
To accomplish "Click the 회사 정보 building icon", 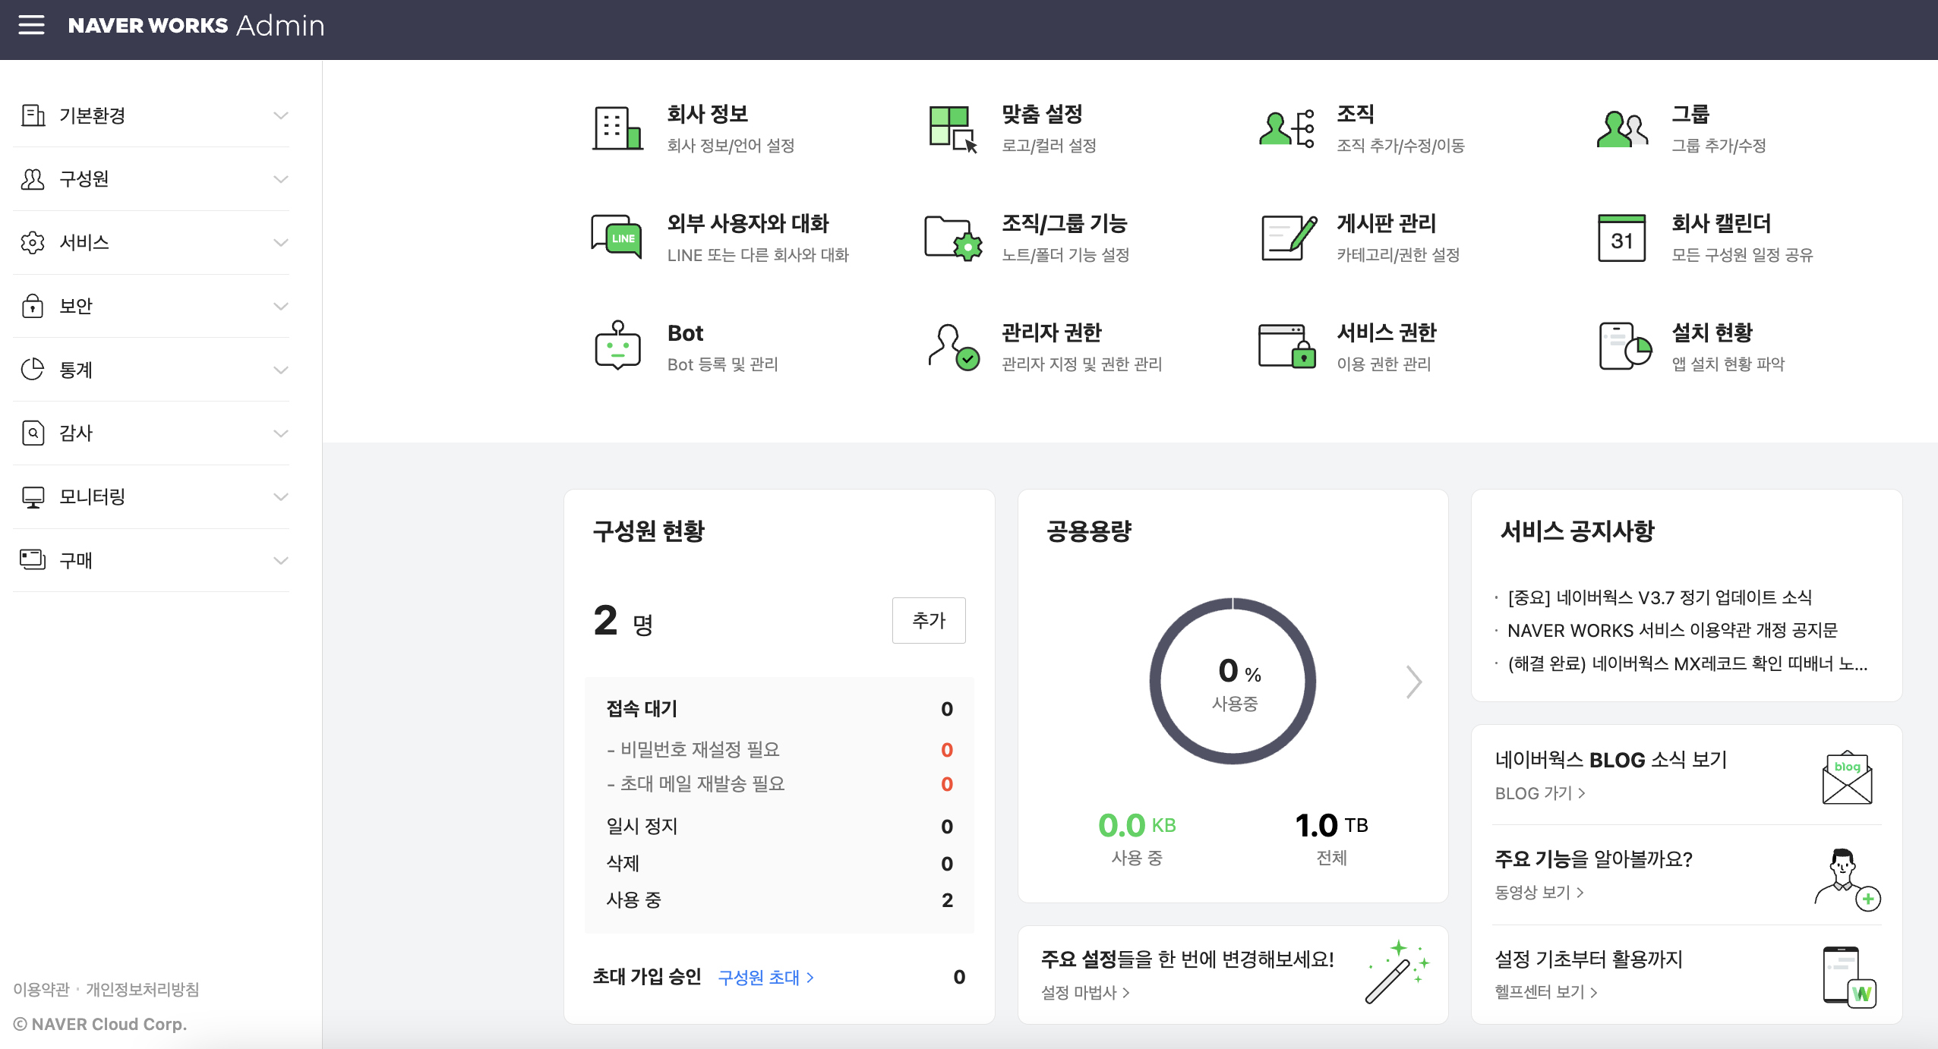I will (617, 128).
